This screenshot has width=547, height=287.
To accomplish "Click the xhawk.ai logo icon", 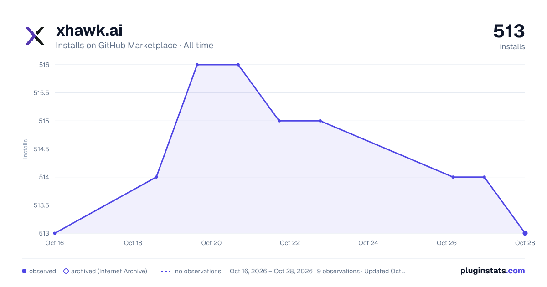I will click(35, 36).
